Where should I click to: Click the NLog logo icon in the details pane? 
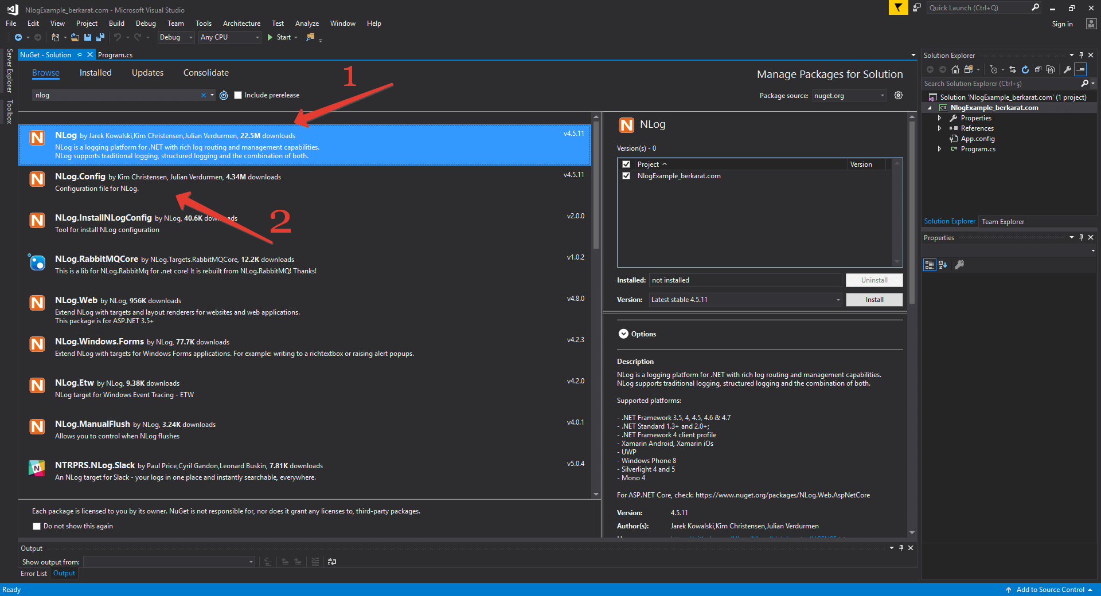coord(626,125)
